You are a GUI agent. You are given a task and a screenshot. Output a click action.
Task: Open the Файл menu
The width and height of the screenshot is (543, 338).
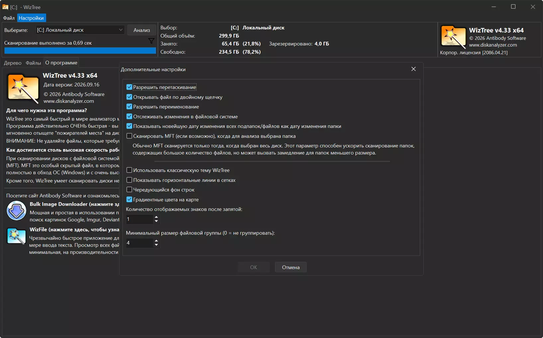click(9, 18)
